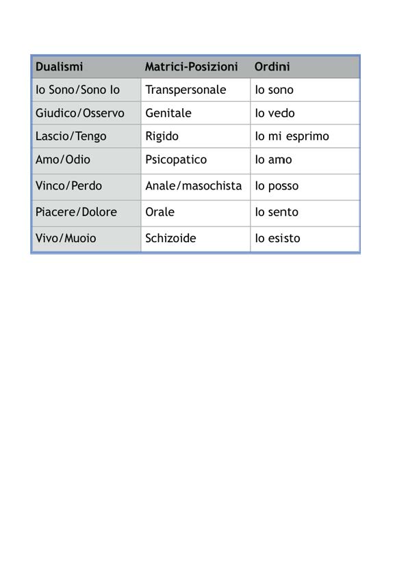Click the Io esisto cell
The height and width of the screenshot is (576, 408).
point(305,239)
